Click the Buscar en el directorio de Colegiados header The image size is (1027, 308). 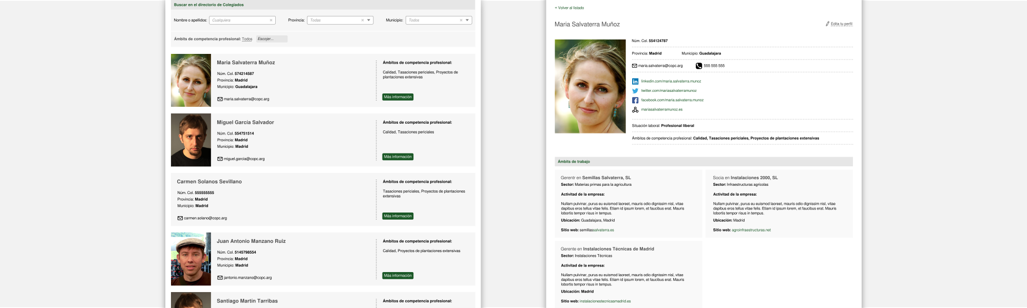click(323, 5)
